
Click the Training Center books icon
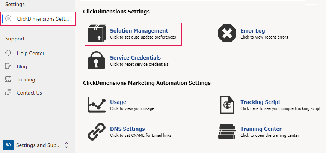point(227,131)
